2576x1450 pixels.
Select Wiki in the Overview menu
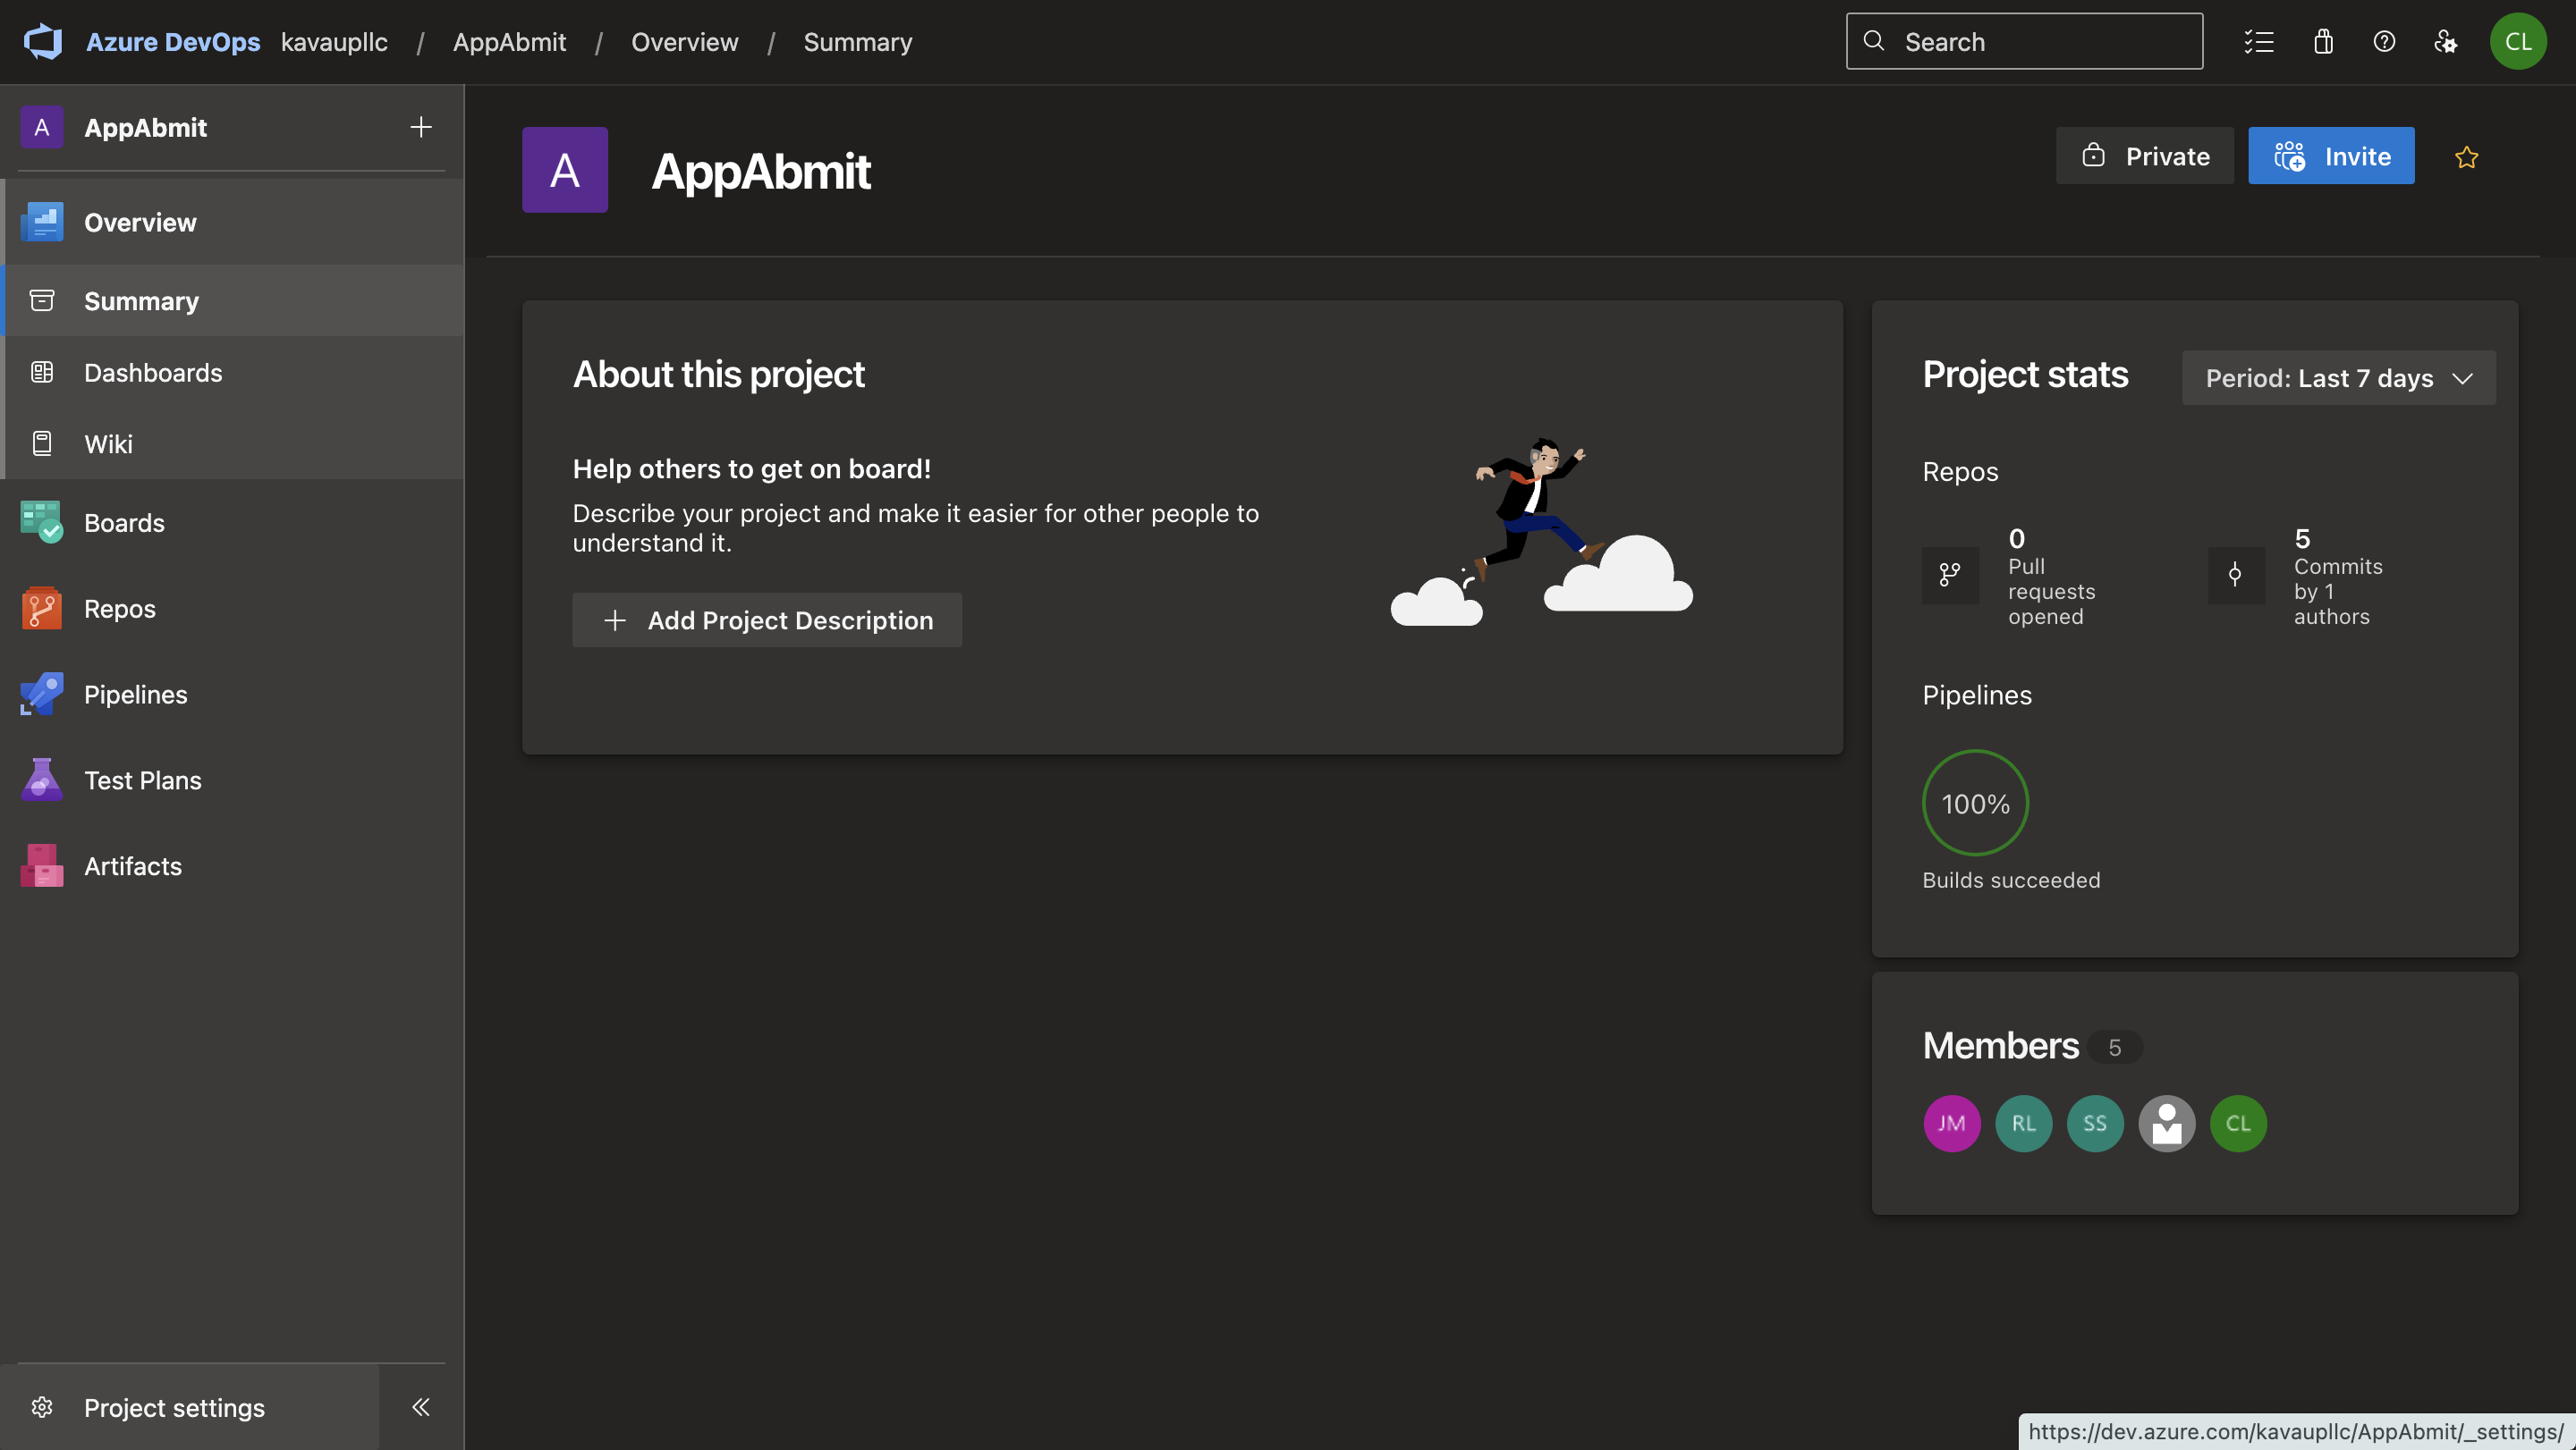(108, 443)
